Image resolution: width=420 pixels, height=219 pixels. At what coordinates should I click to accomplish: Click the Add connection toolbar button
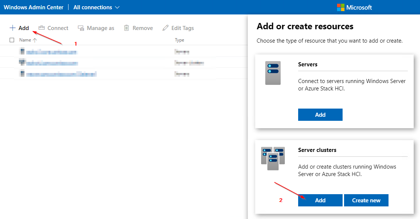(x=19, y=28)
